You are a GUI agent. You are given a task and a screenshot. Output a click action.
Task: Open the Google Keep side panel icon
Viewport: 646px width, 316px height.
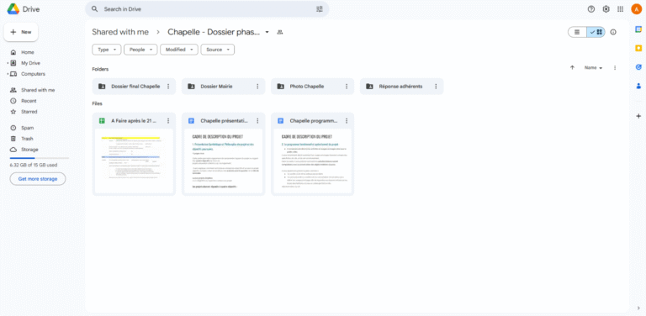pos(638,48)
